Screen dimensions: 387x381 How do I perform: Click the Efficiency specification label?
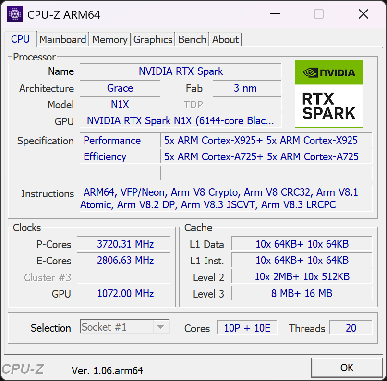120,156
